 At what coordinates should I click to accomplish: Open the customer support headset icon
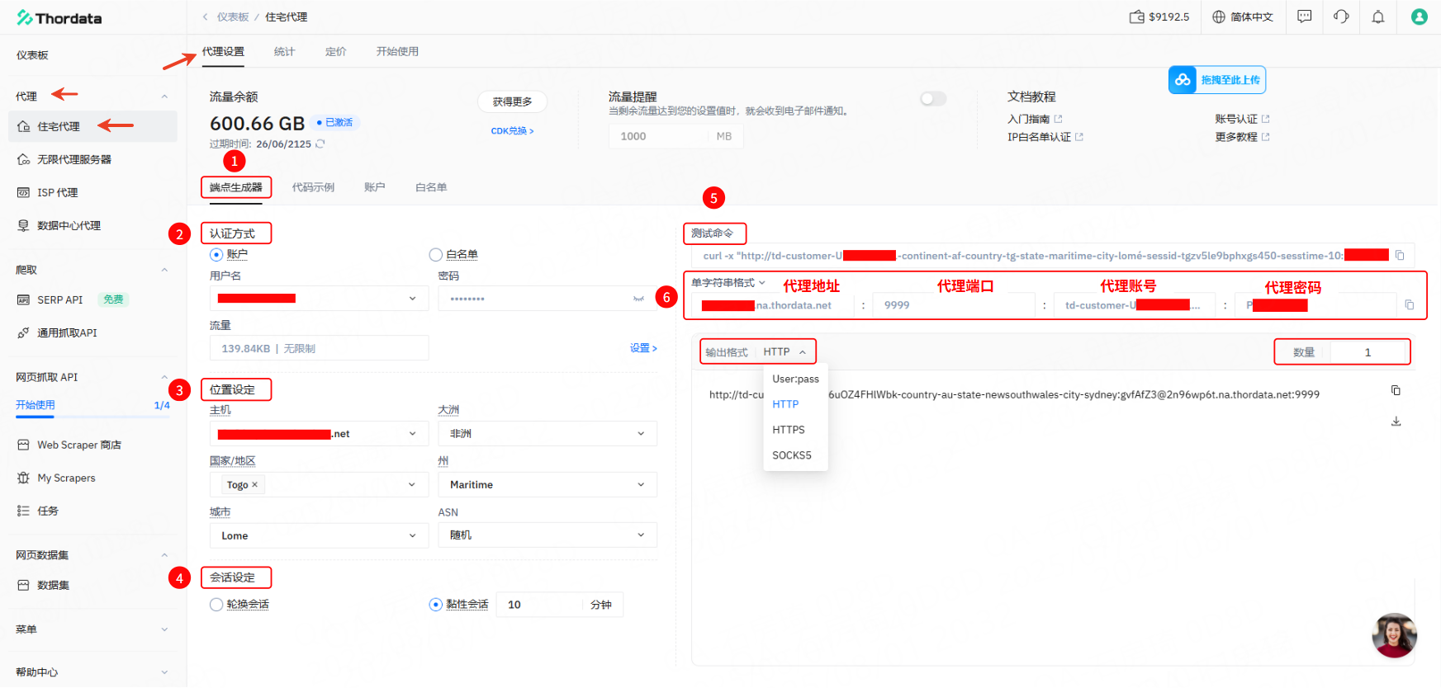tap(1341, 16)
